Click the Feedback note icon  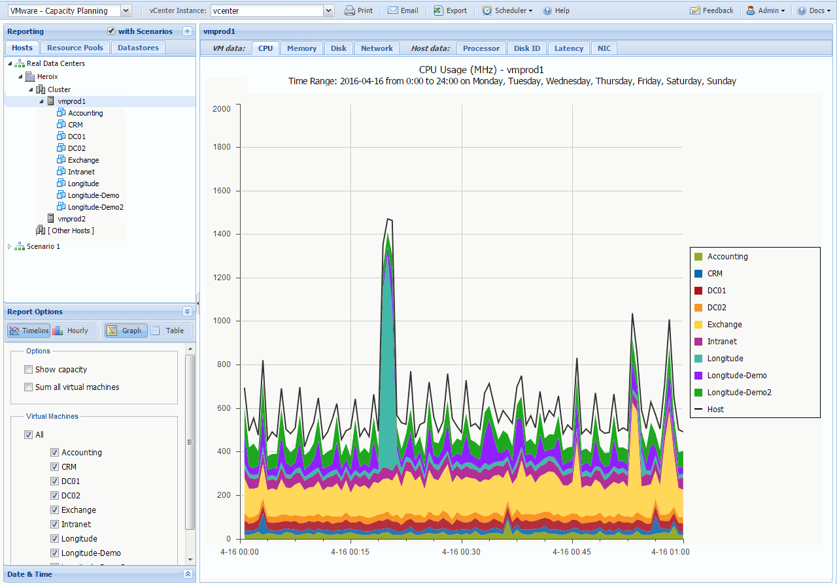[695, 10]
